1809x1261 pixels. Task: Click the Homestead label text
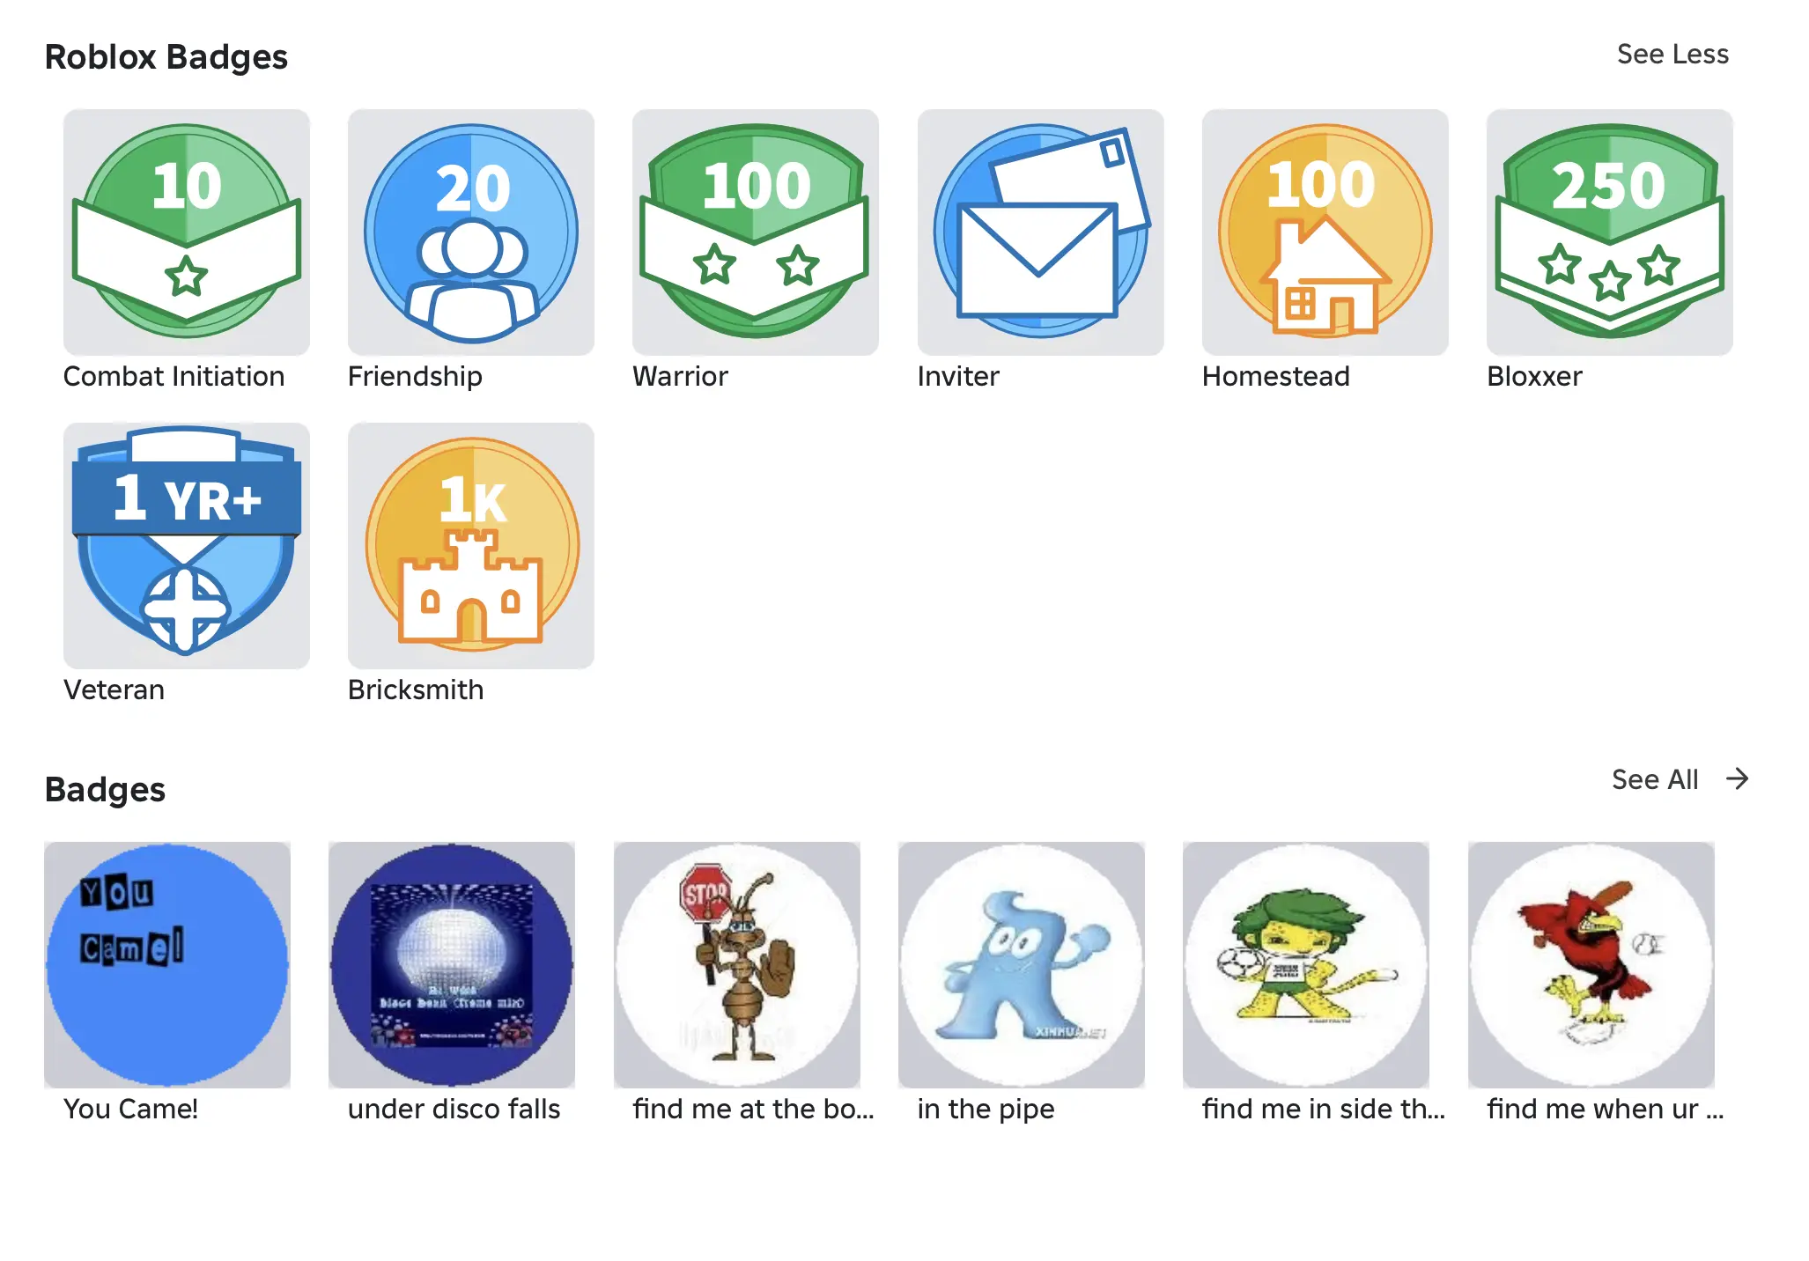[x=1275, y=377]
